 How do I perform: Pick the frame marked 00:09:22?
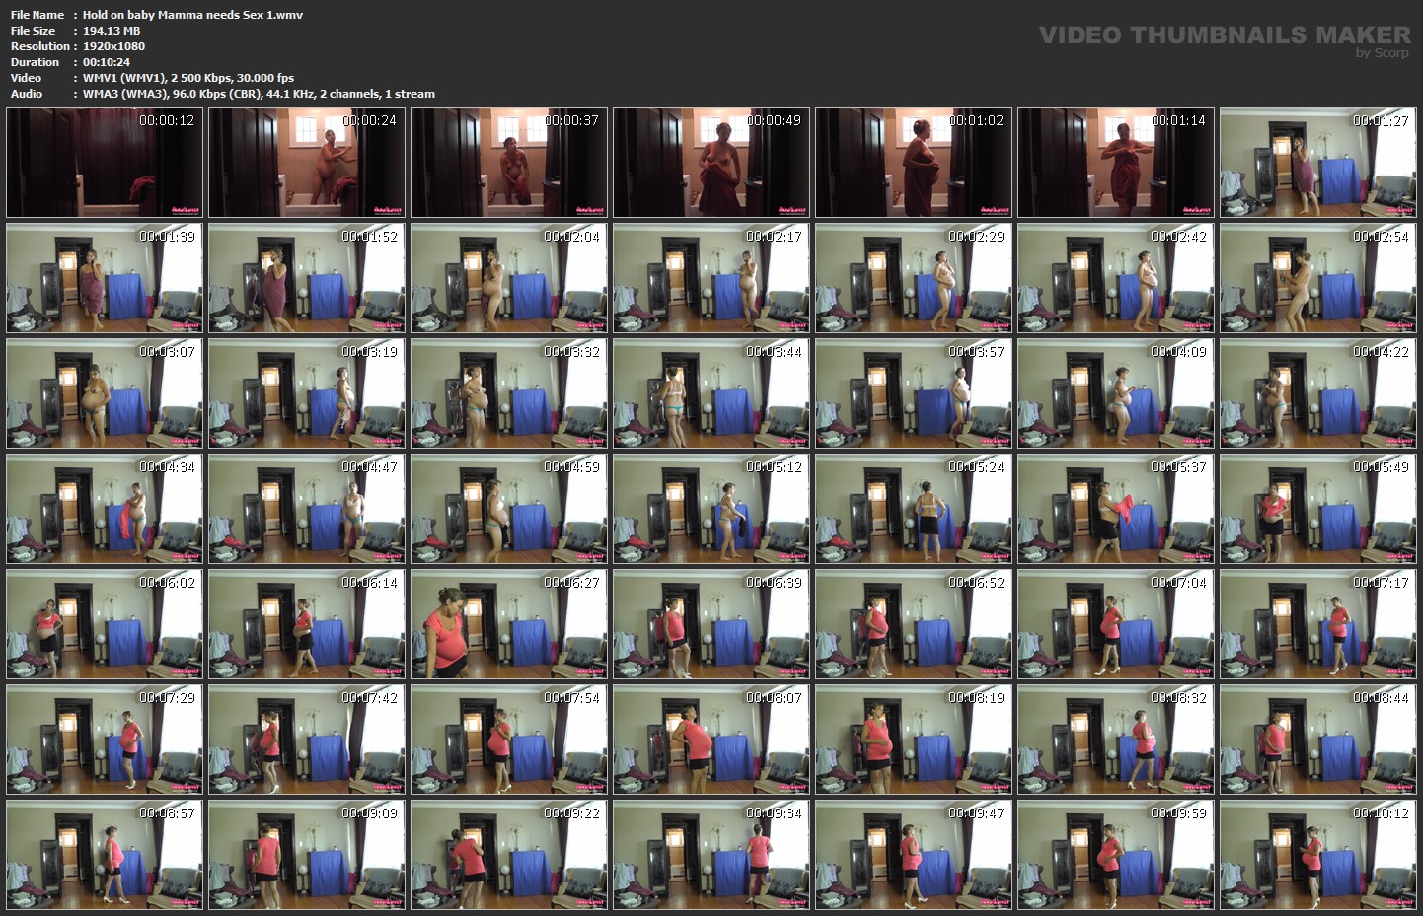tap(509, 855)
